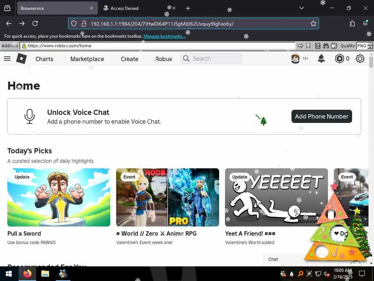
Task: Click the Unlock Voice Chat heading
Action: pos(78,112)
